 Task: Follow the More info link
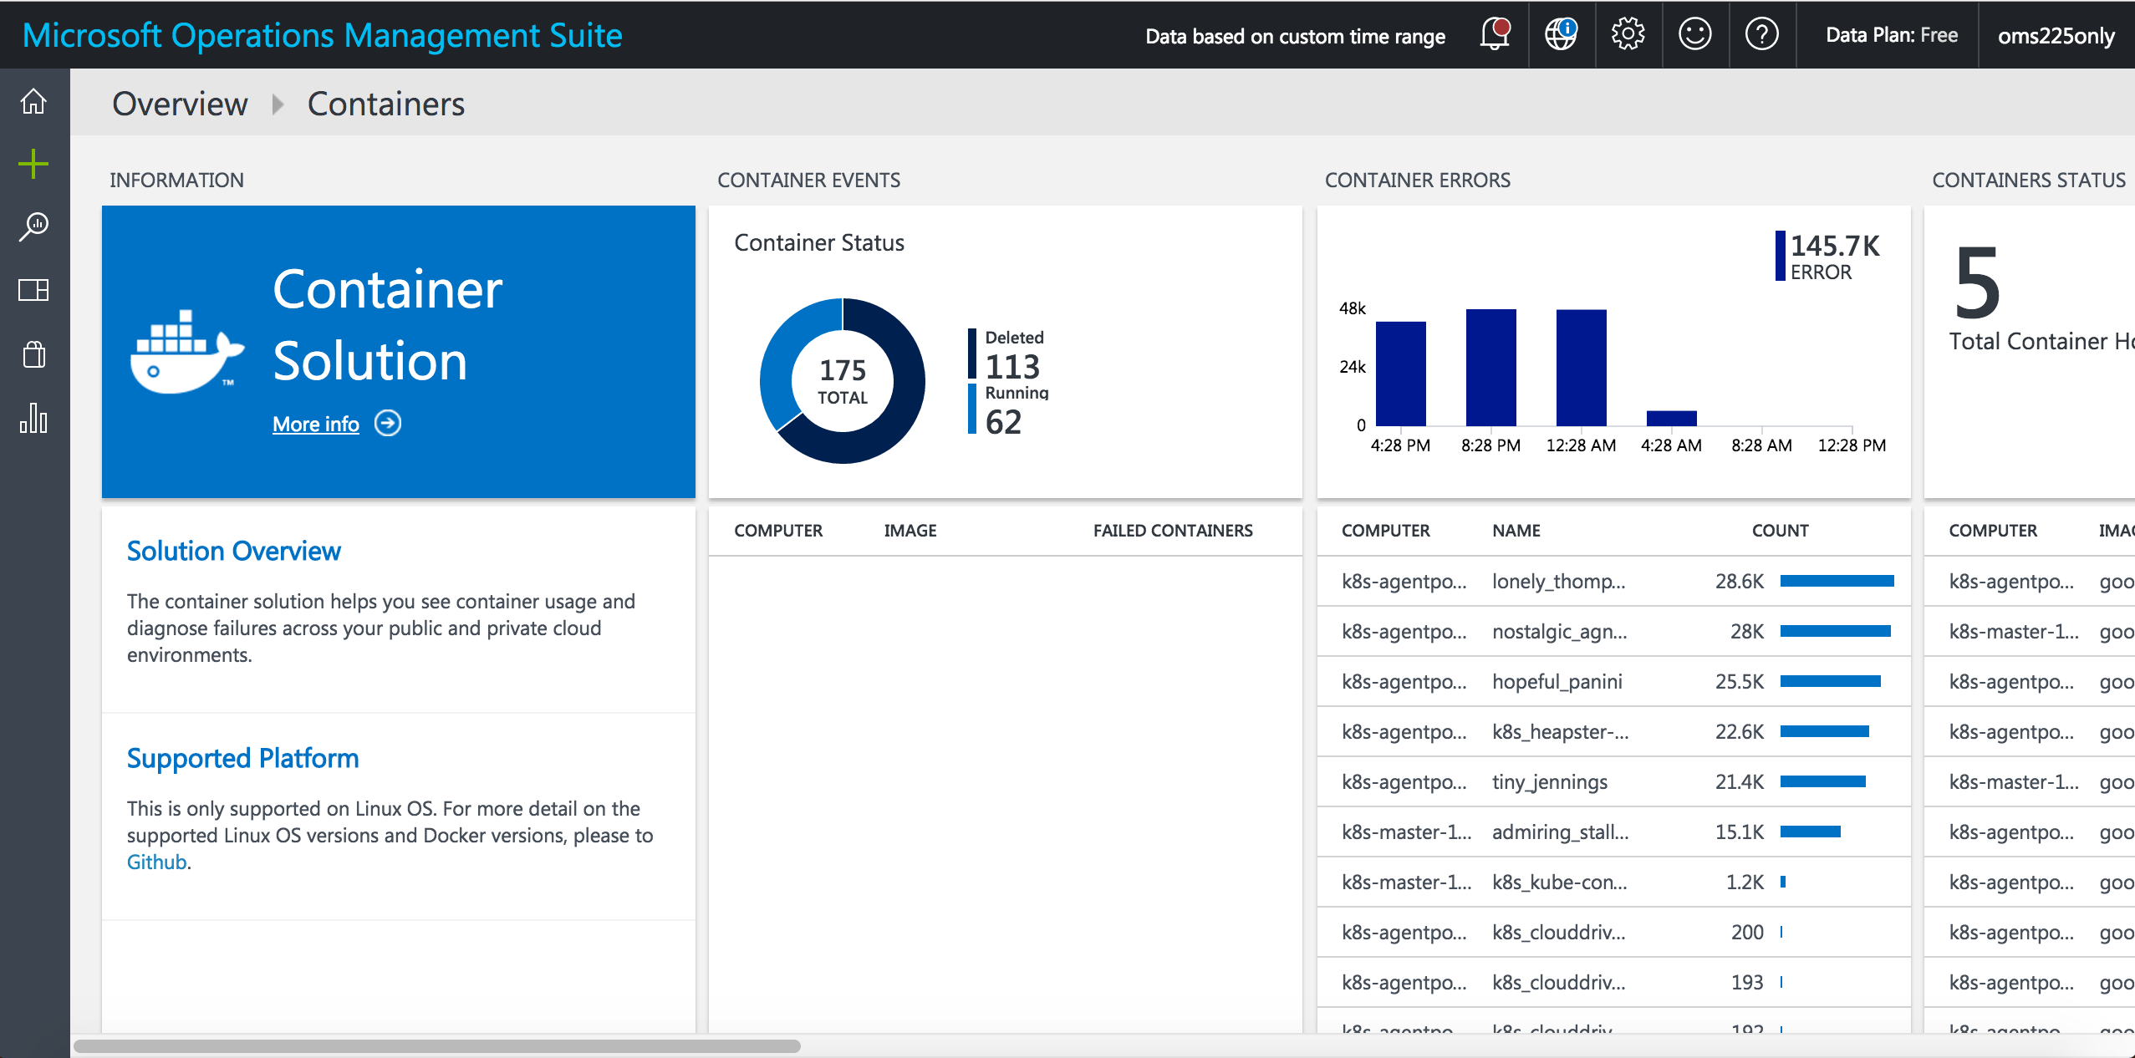click(x=316, y=424)
